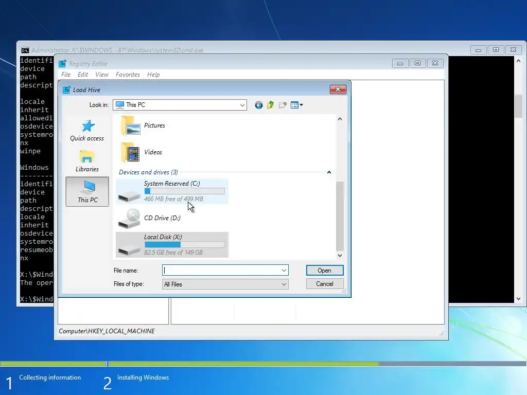Click the Registry Editor title bar icon
Viewport: 527px width, 395px height.
click(62, 63)
